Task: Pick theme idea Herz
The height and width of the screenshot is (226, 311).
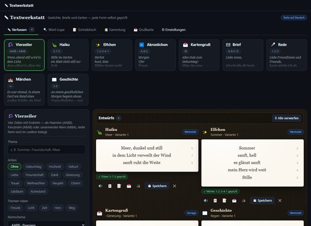Action: [x=58, y=208]
